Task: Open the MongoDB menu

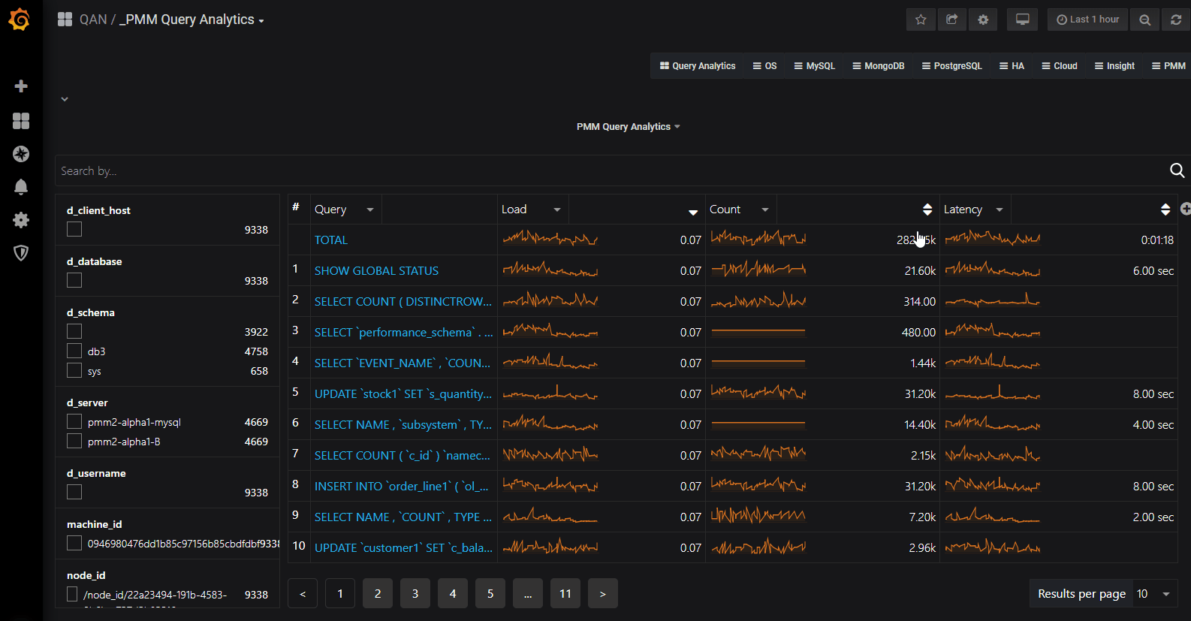Action: tap(878, 66)
